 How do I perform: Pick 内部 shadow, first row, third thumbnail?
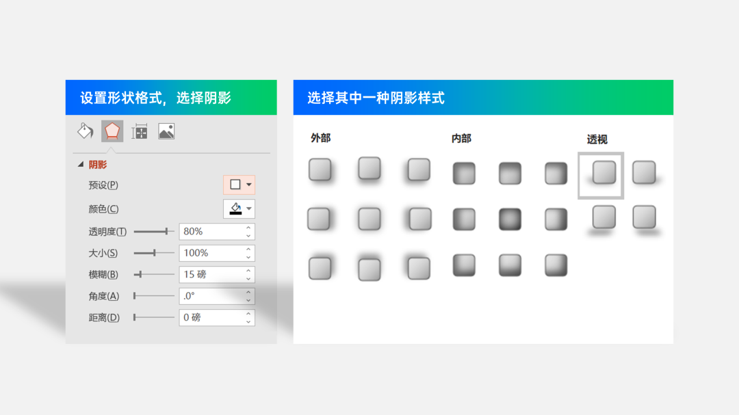pyautogui.click(x=556, y=174)
